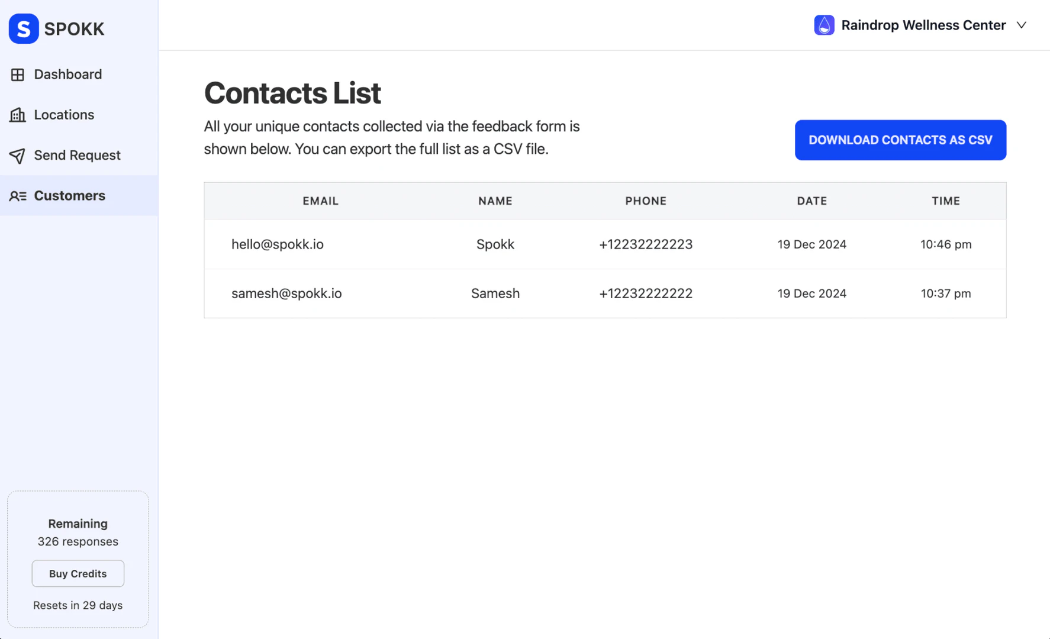Click the Spokk S logo icon
This screenshot has height=639, width=1050.
pyautogui.click(x=24, y=28)
